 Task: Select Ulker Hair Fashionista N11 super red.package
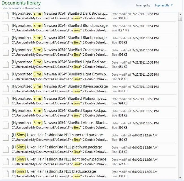[x=57, y=135]
